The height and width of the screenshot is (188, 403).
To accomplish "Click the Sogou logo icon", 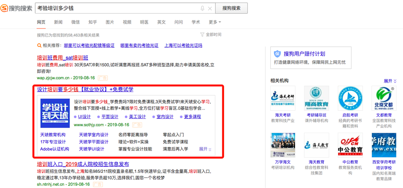I will coord(4,8).
